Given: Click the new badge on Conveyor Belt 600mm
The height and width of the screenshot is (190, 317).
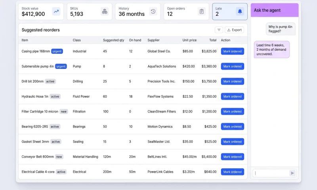Looking at the screenshot, I should 59,157.
